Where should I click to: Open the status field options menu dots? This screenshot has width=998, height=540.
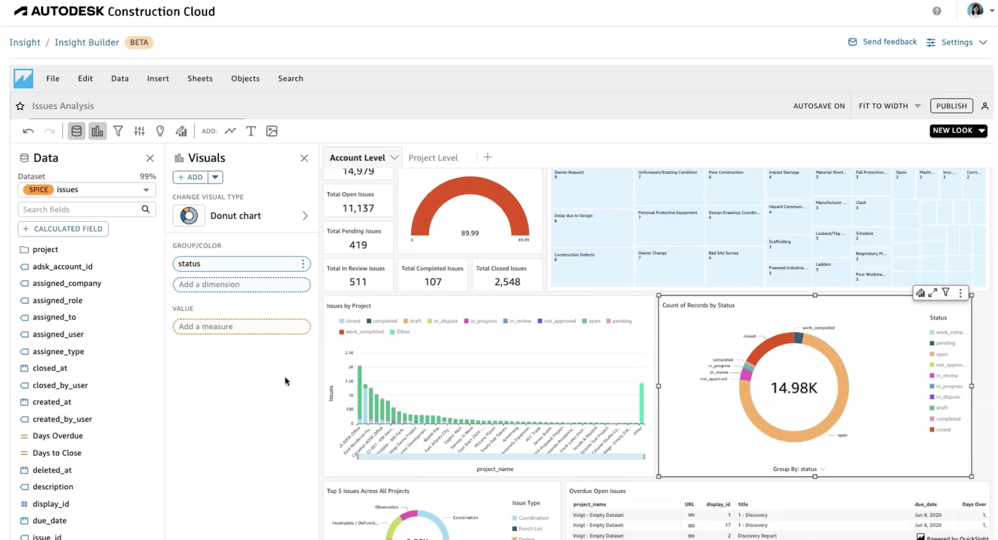303,264
